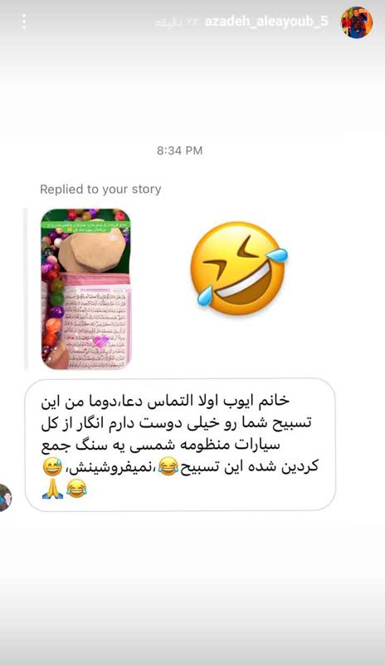
Task: Click the 8:34 PM timestamp
Action: coord(179,150)
